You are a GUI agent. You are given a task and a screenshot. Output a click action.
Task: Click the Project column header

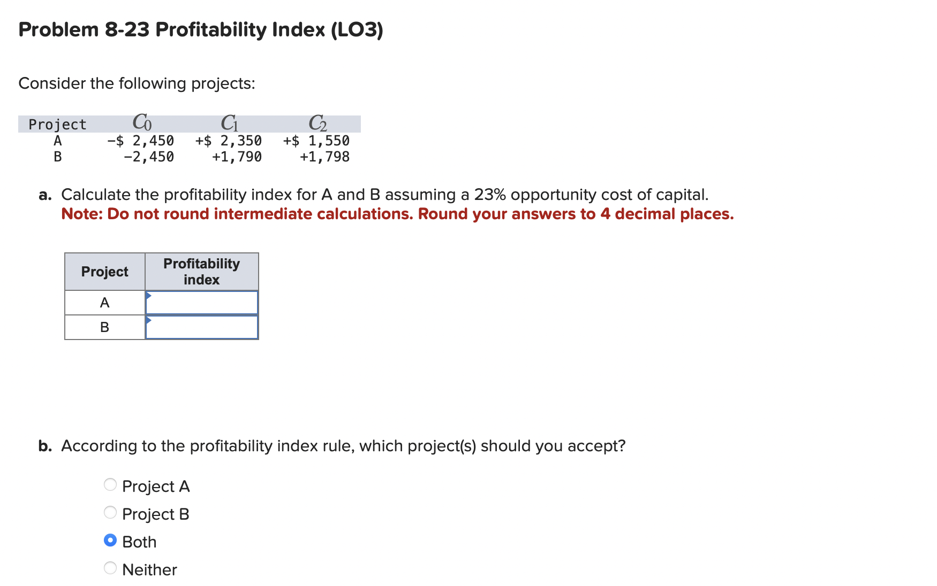pyautogui.click(x=104, y=271)
